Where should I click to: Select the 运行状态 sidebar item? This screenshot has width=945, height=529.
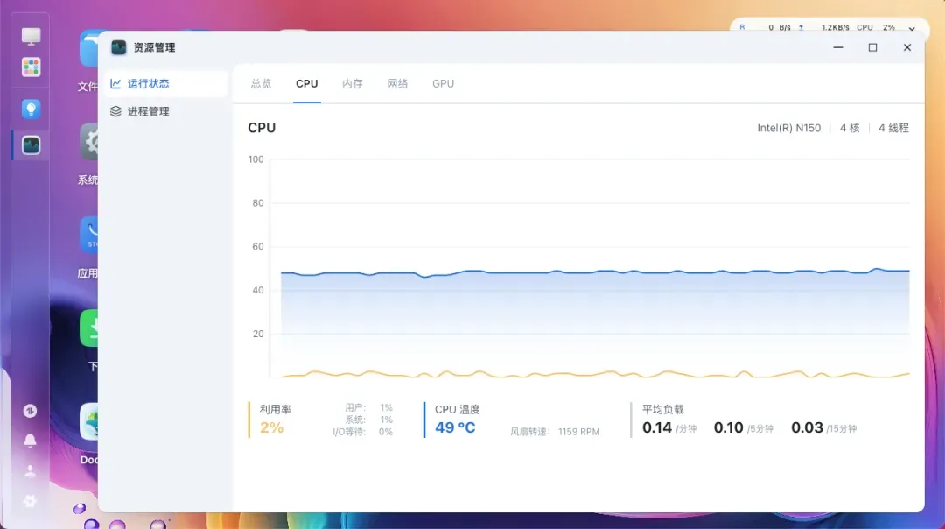tap(165, 84)
